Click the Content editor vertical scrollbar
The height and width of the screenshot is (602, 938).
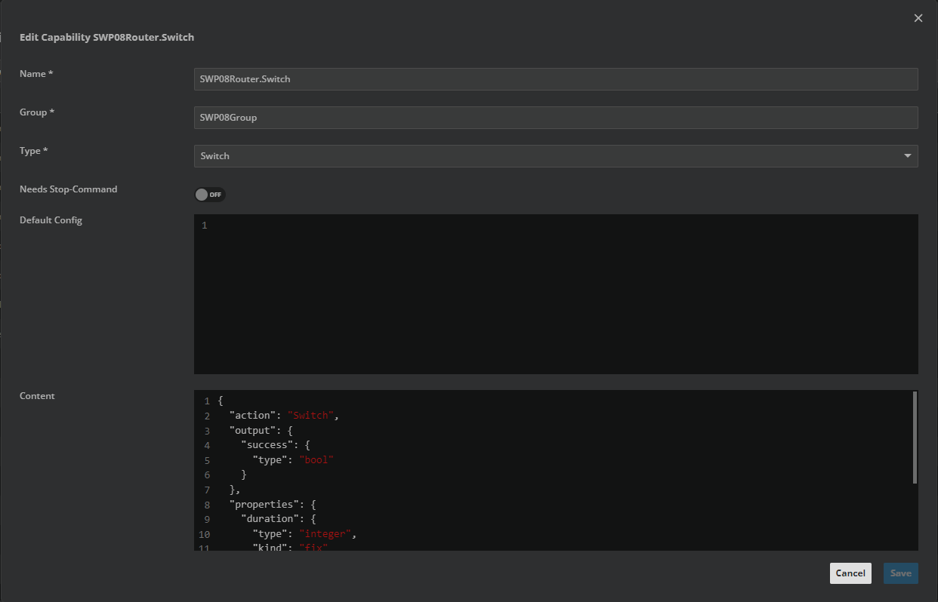(915, 438)
